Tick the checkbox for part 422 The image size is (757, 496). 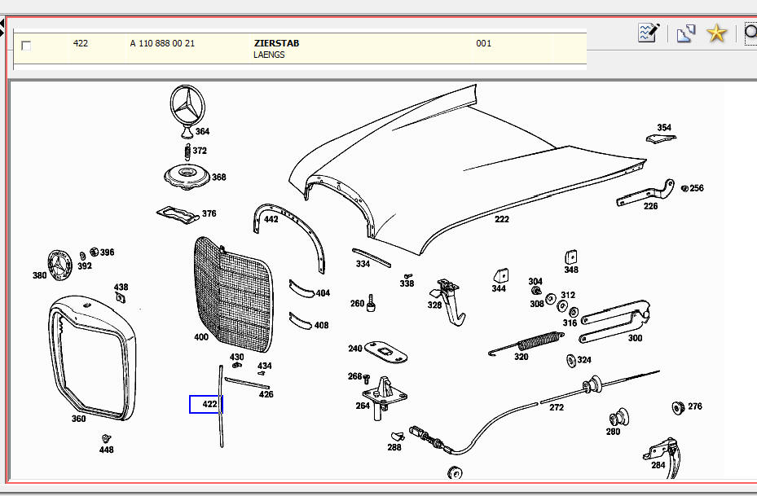point(26,46)
